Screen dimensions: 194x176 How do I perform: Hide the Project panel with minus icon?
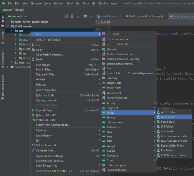point(91,16)
